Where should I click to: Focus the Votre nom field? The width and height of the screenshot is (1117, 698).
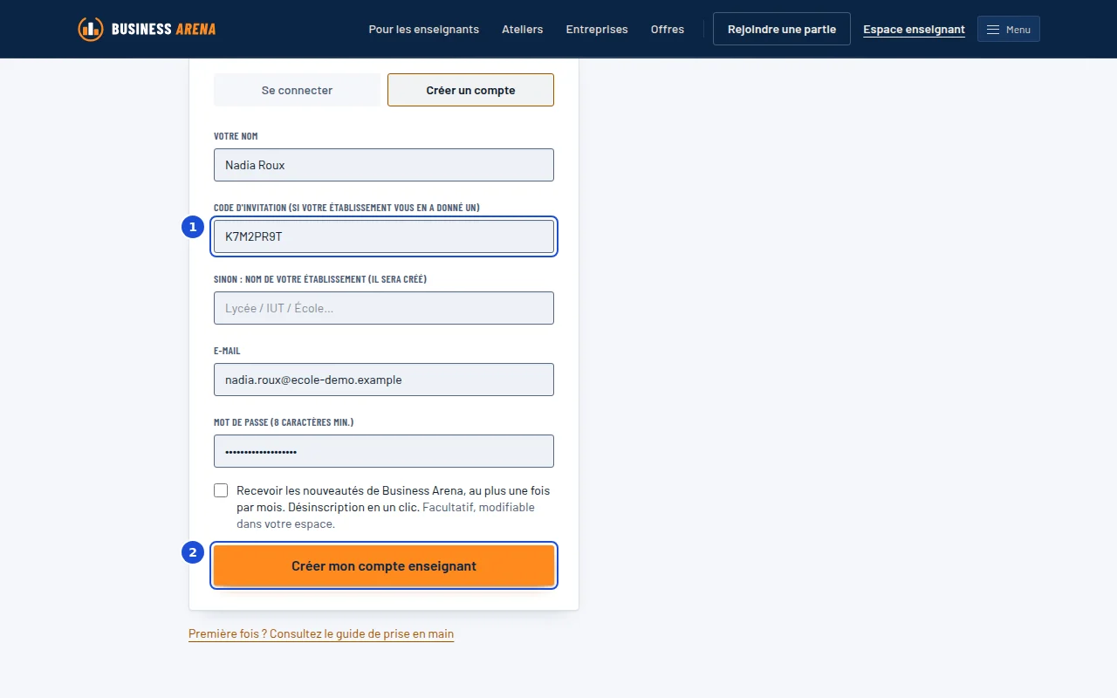(384, 165)
